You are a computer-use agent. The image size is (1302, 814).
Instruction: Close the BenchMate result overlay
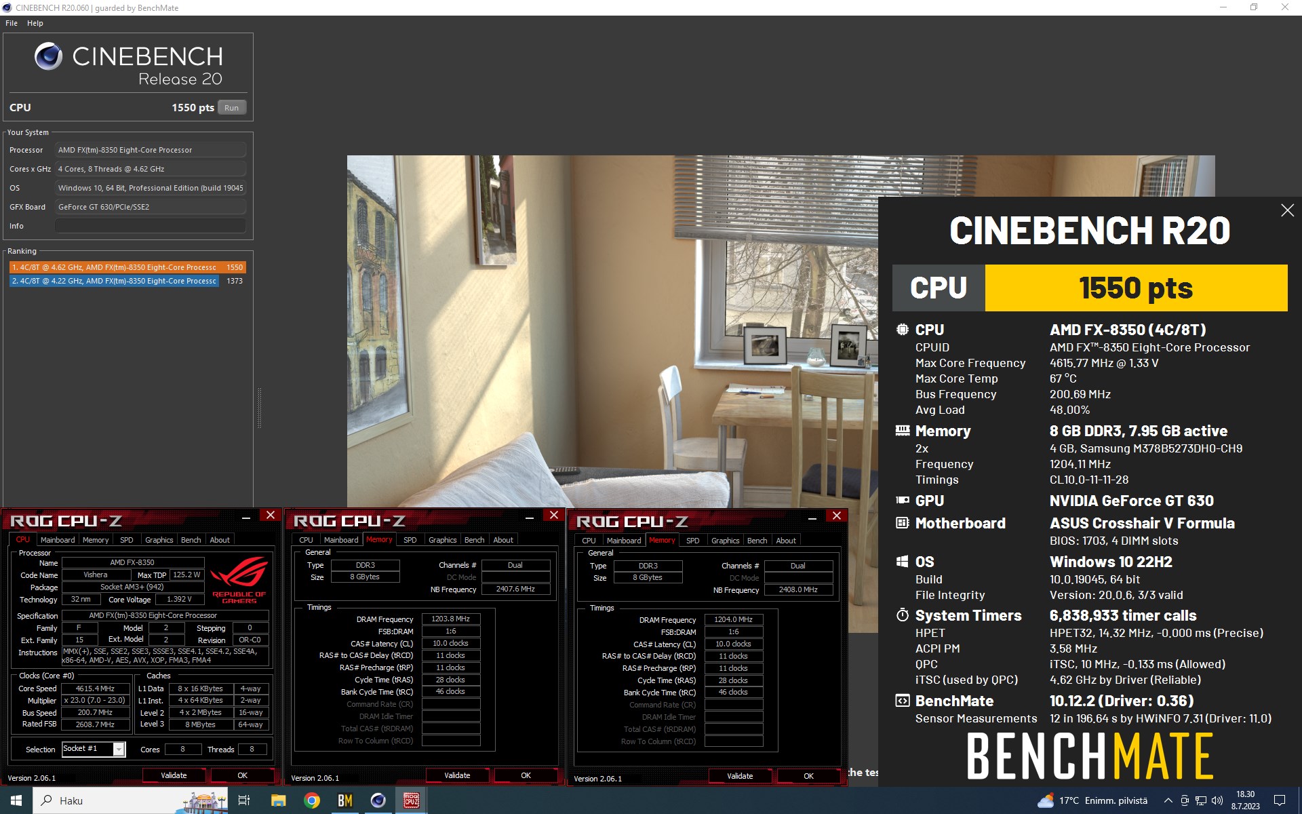click(1287, 210)
